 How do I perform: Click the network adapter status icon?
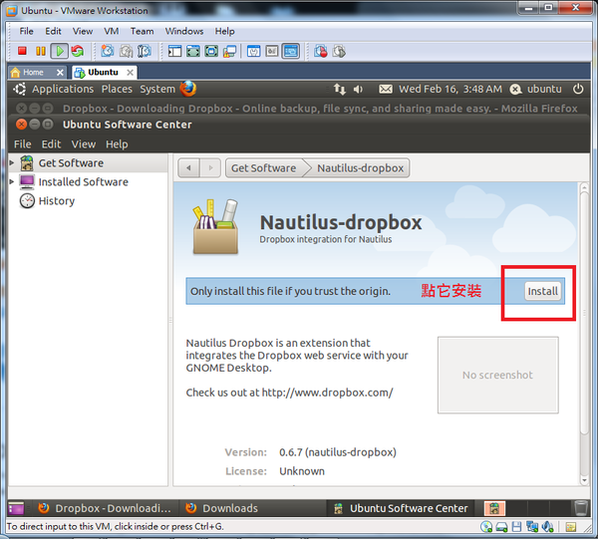point(532,527)
